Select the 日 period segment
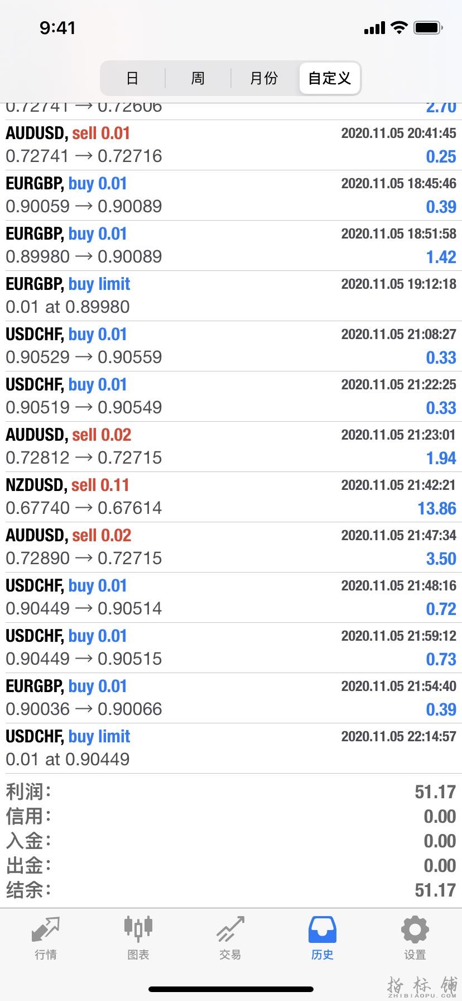Screen dimensions: 462x1001 (132, 78)
